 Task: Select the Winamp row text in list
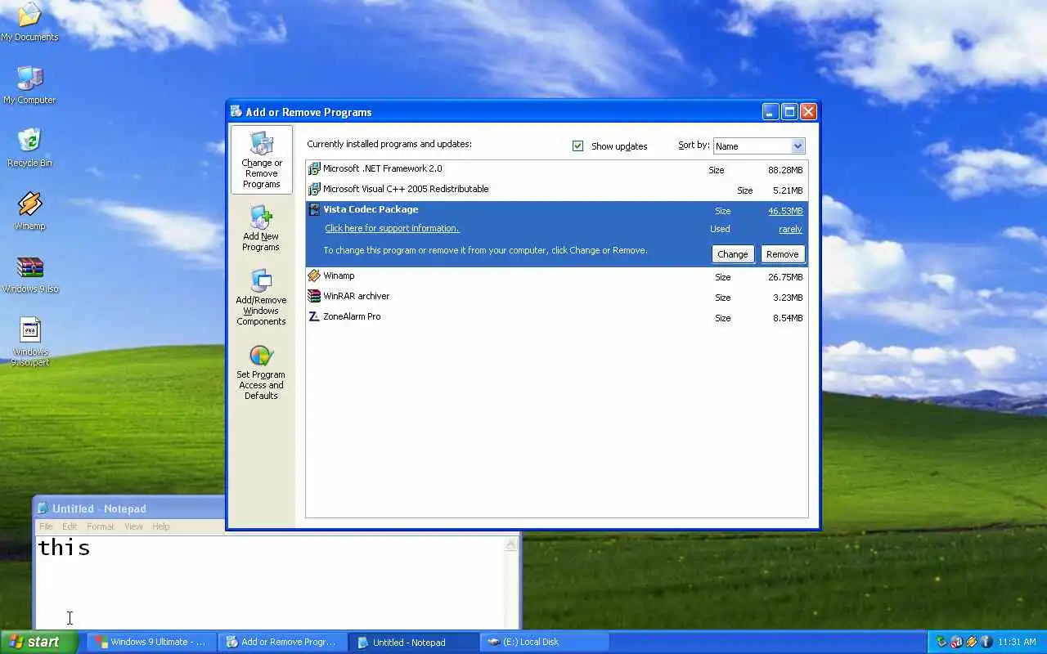(339, 275)
